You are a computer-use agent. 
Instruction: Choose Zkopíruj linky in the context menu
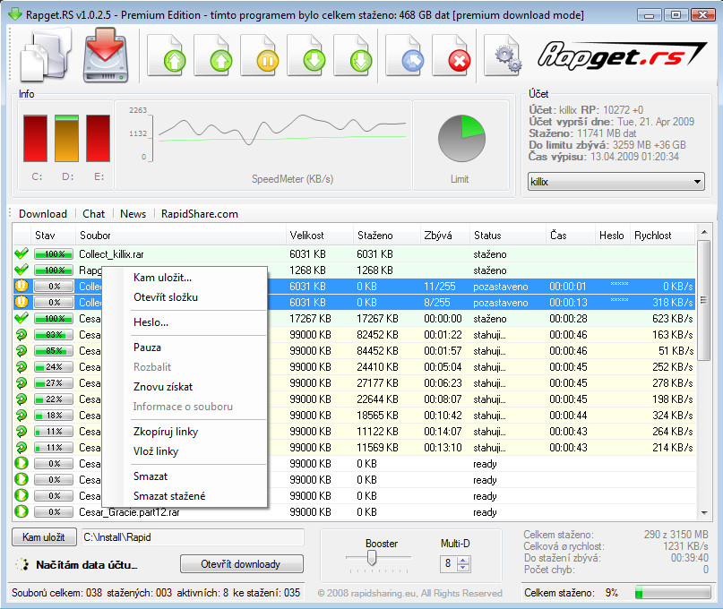click(x=166, y=432)
